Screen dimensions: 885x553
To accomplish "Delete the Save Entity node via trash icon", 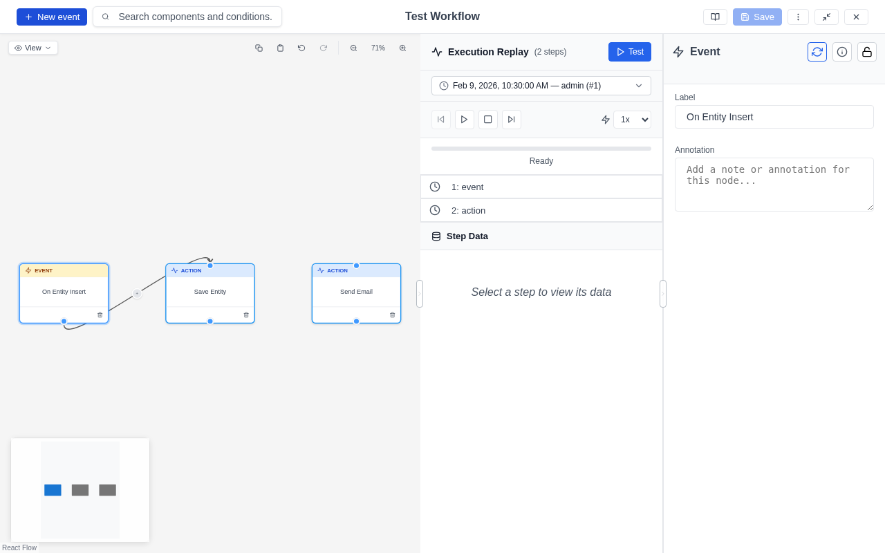I will [246, 315].
